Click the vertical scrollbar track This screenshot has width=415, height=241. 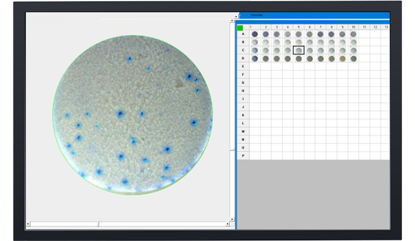pyautogui.click(x=232, y=120)
